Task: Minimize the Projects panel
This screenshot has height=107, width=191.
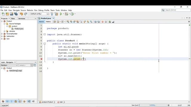Action: (36, 18)
